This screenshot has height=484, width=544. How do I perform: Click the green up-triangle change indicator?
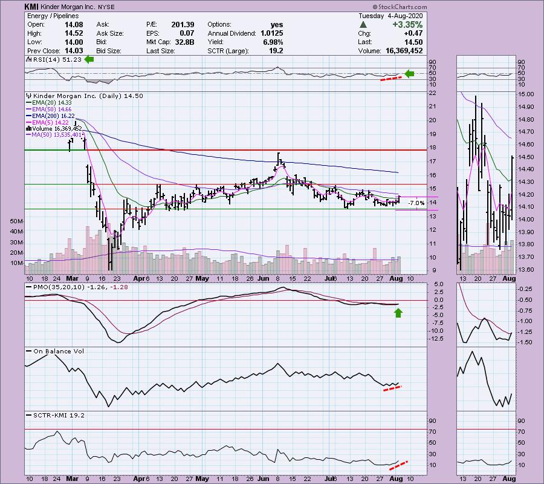click(x=363, y=25)
